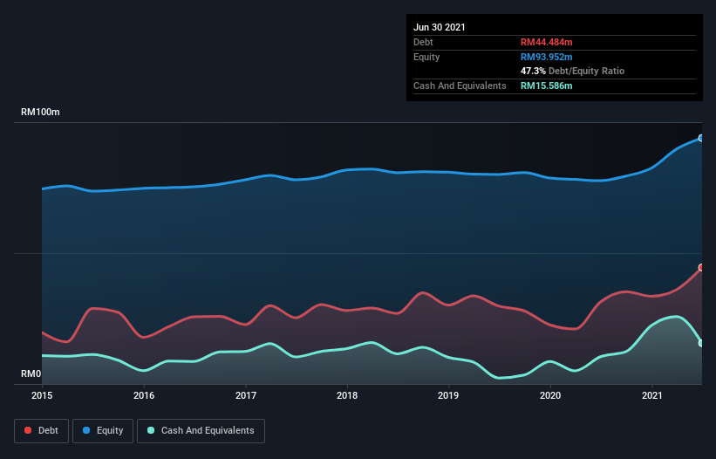Select the 2016 x-axis label
Viewport: 716px width, 459px height.
(x=144, y=395)
